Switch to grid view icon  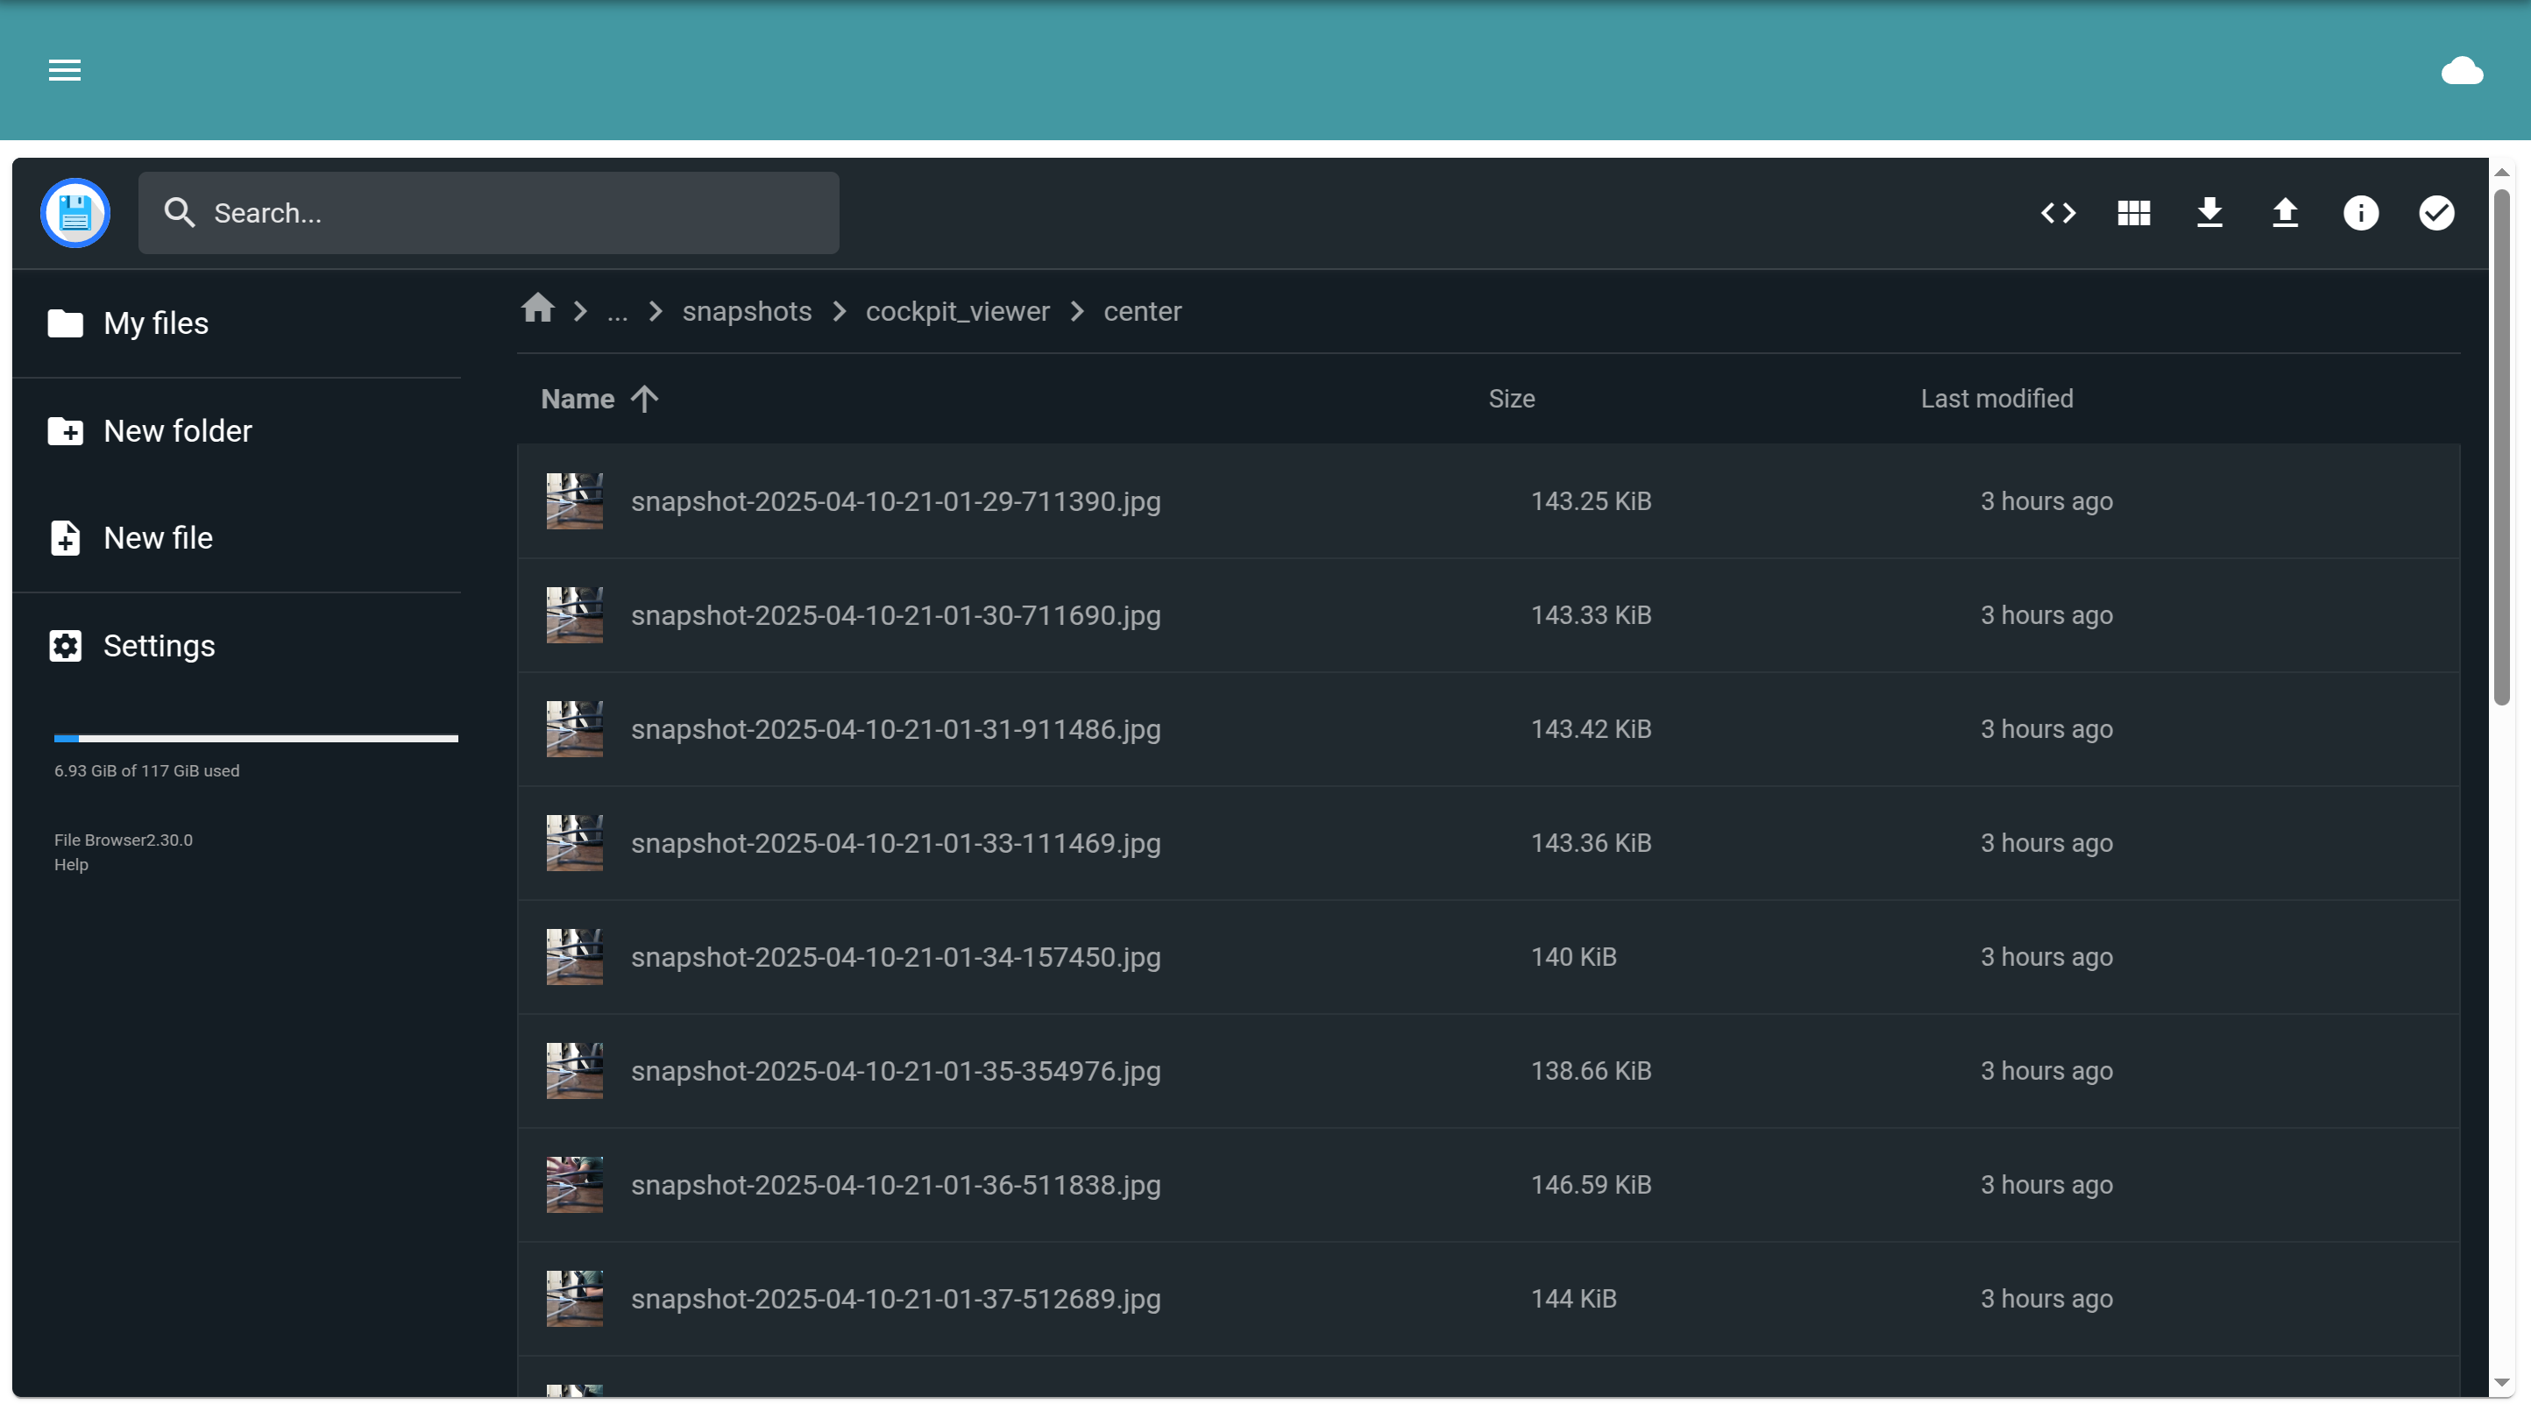coord(2133,213)
